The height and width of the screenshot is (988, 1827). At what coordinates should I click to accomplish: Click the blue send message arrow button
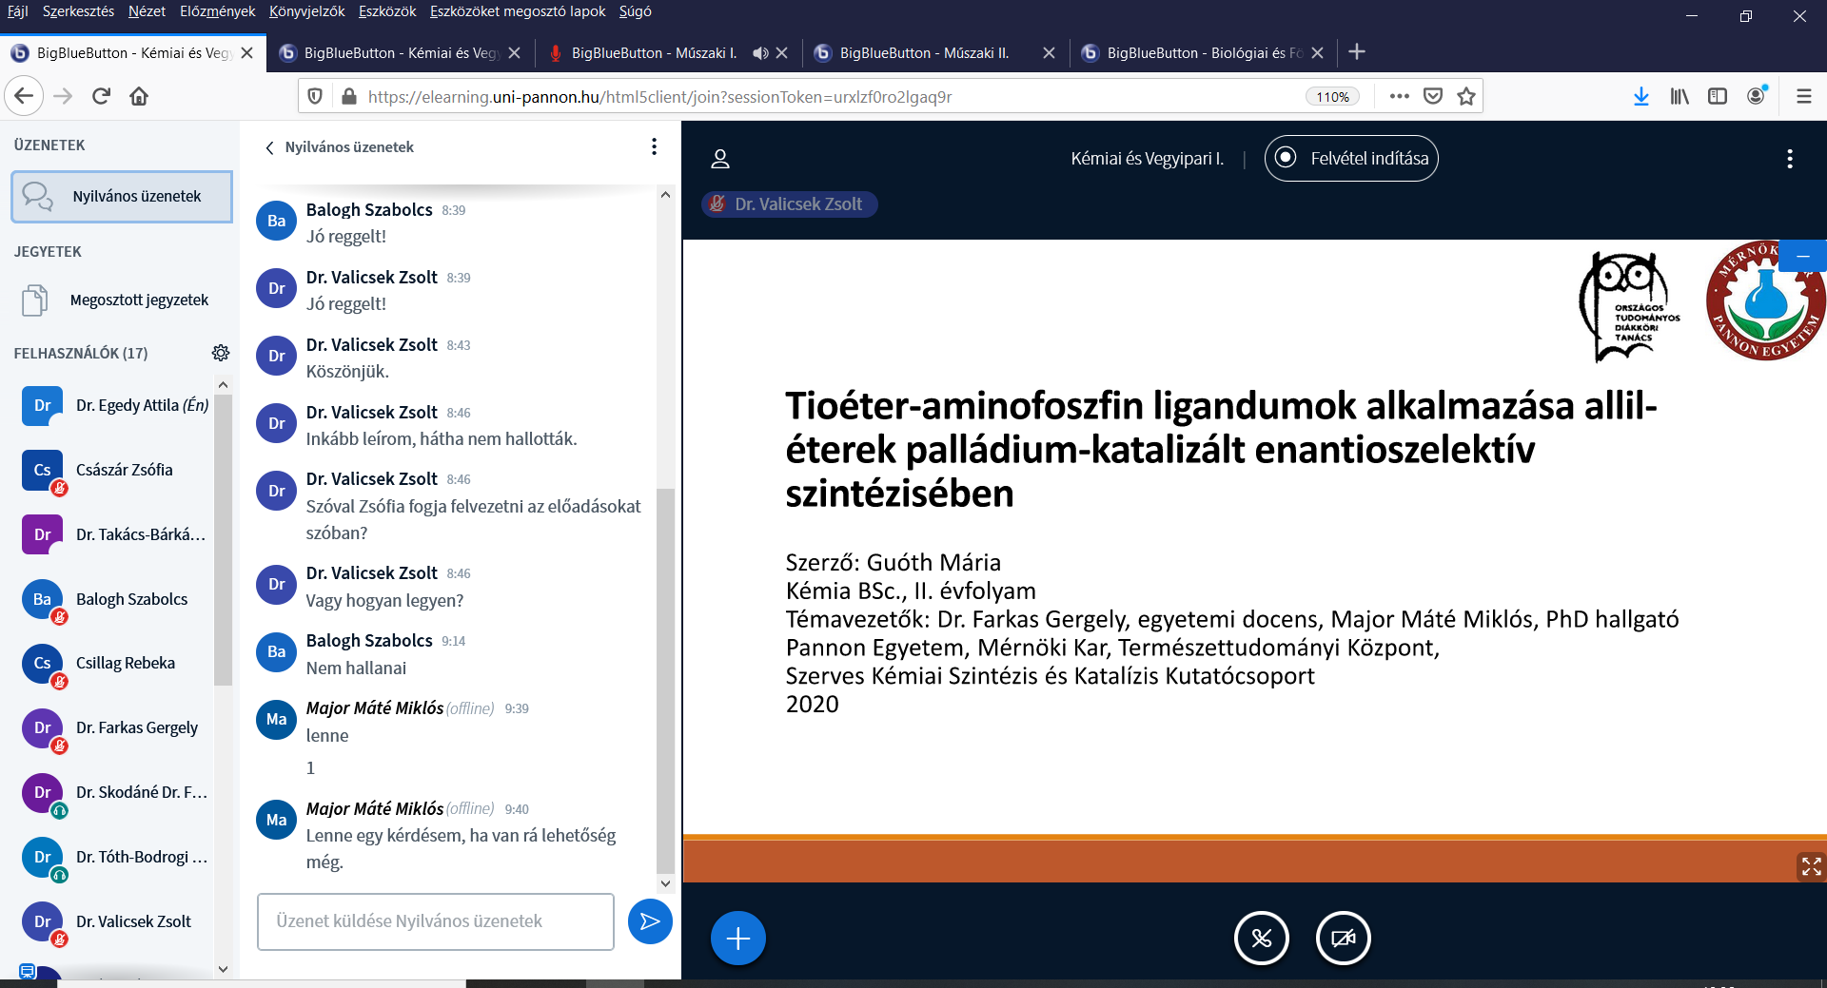(650, 921)
